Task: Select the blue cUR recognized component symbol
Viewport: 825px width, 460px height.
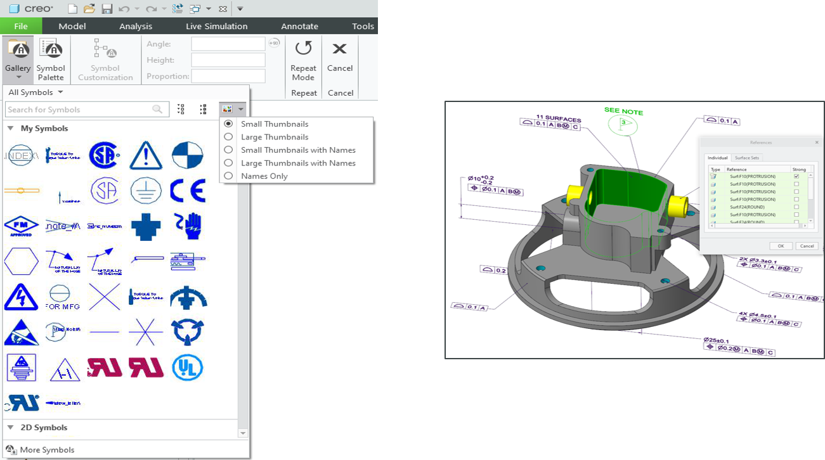Action: (22, 402)
